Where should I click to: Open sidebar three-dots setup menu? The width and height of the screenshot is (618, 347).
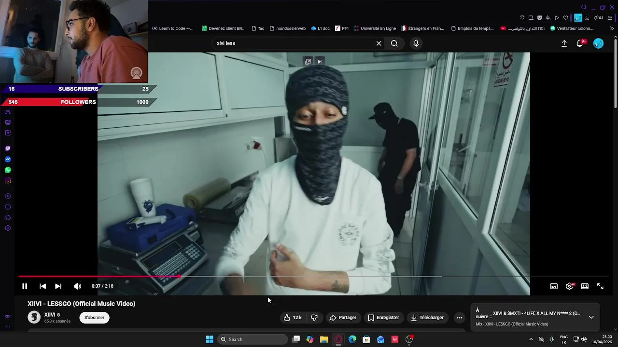(x=8, y=327)
